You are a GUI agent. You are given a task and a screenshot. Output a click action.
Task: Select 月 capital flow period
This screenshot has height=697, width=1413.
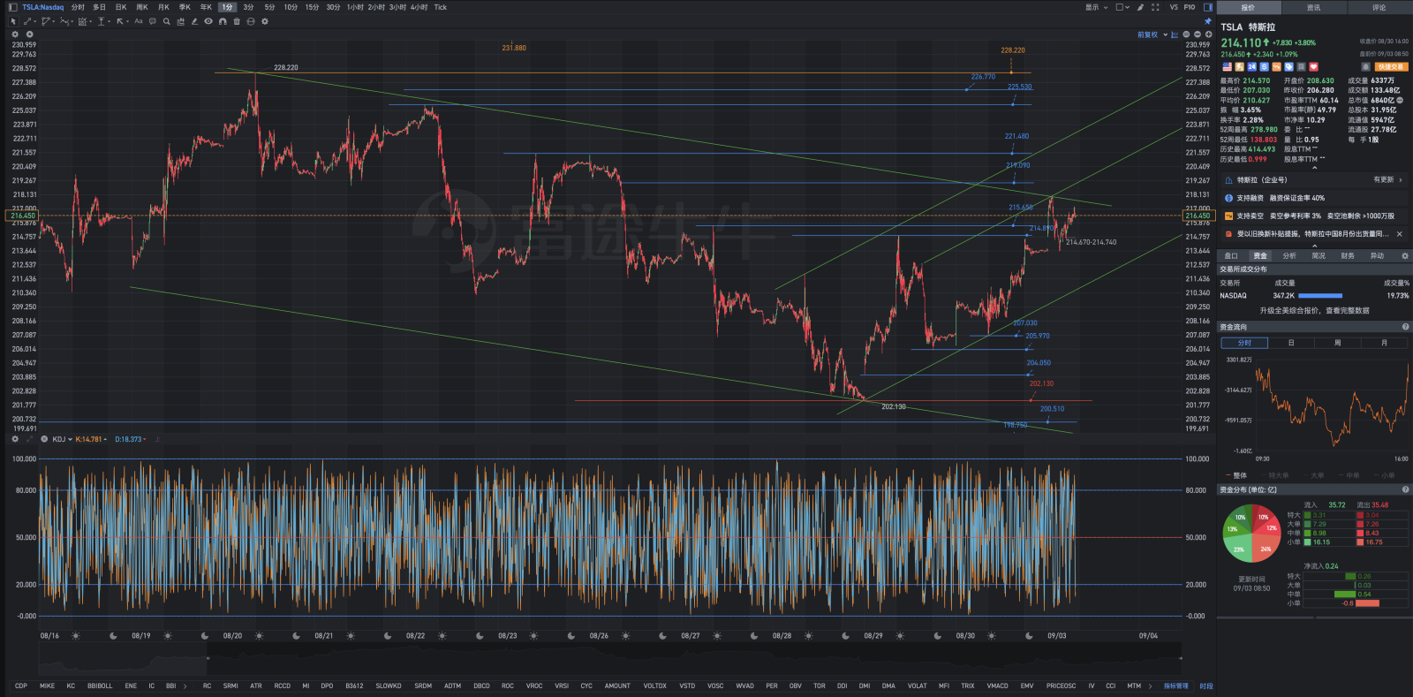[x=1384, y=343]
